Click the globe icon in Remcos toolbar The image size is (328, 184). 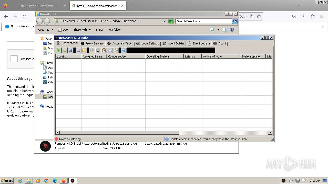point(70,50)
